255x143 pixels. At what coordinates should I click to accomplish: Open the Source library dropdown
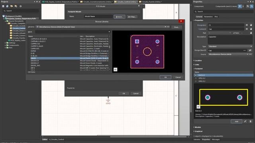coord(247,54)
